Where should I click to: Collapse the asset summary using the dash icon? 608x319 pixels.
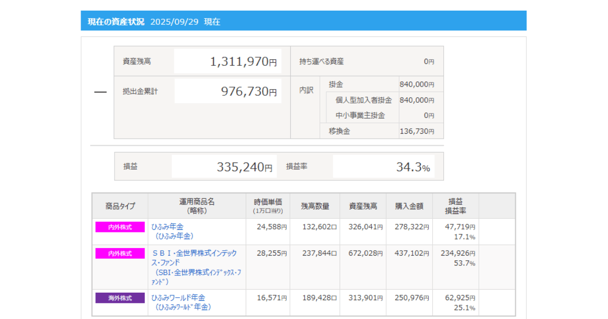coord(100,92)
